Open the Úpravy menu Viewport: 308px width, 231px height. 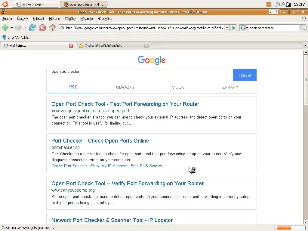(22, 19)
